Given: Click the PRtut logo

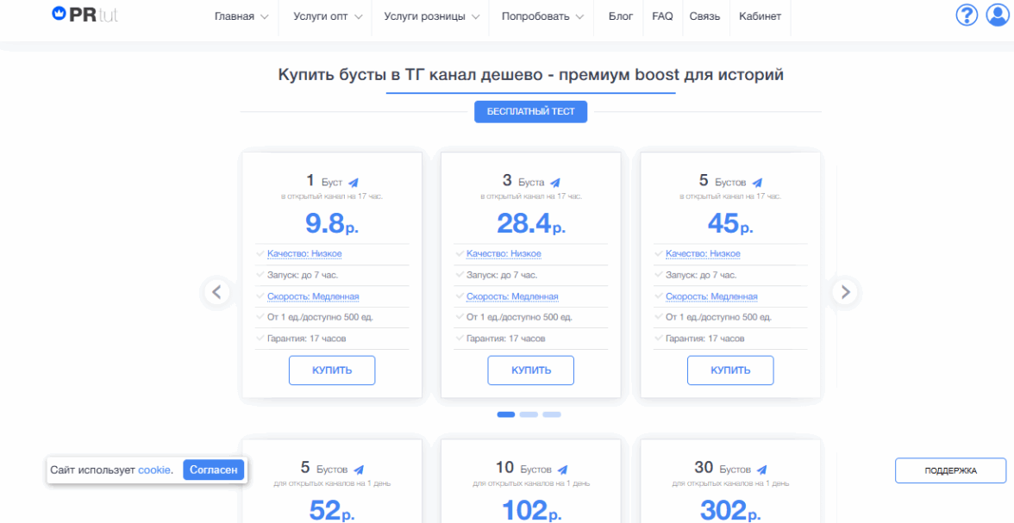Looking at the screenshot, I should point(84,16).
